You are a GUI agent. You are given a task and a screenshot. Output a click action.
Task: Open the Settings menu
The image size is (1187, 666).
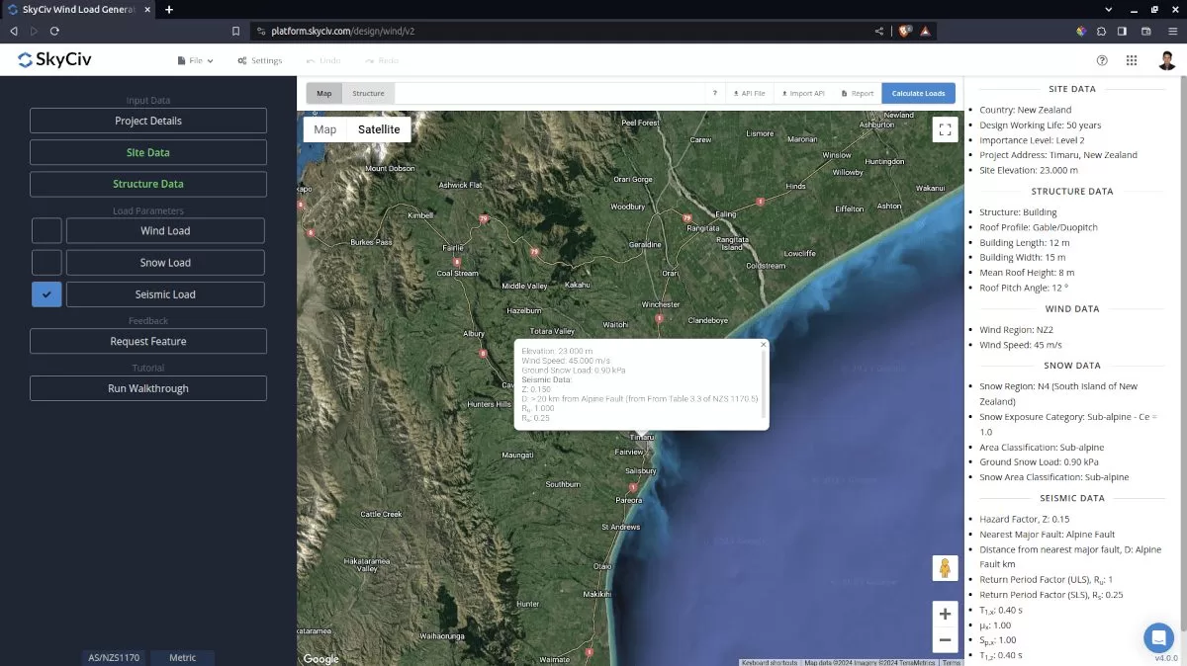(x=260, y=60)
